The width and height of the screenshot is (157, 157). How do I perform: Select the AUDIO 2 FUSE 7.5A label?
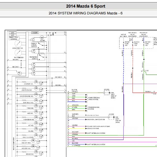[137, 44]
